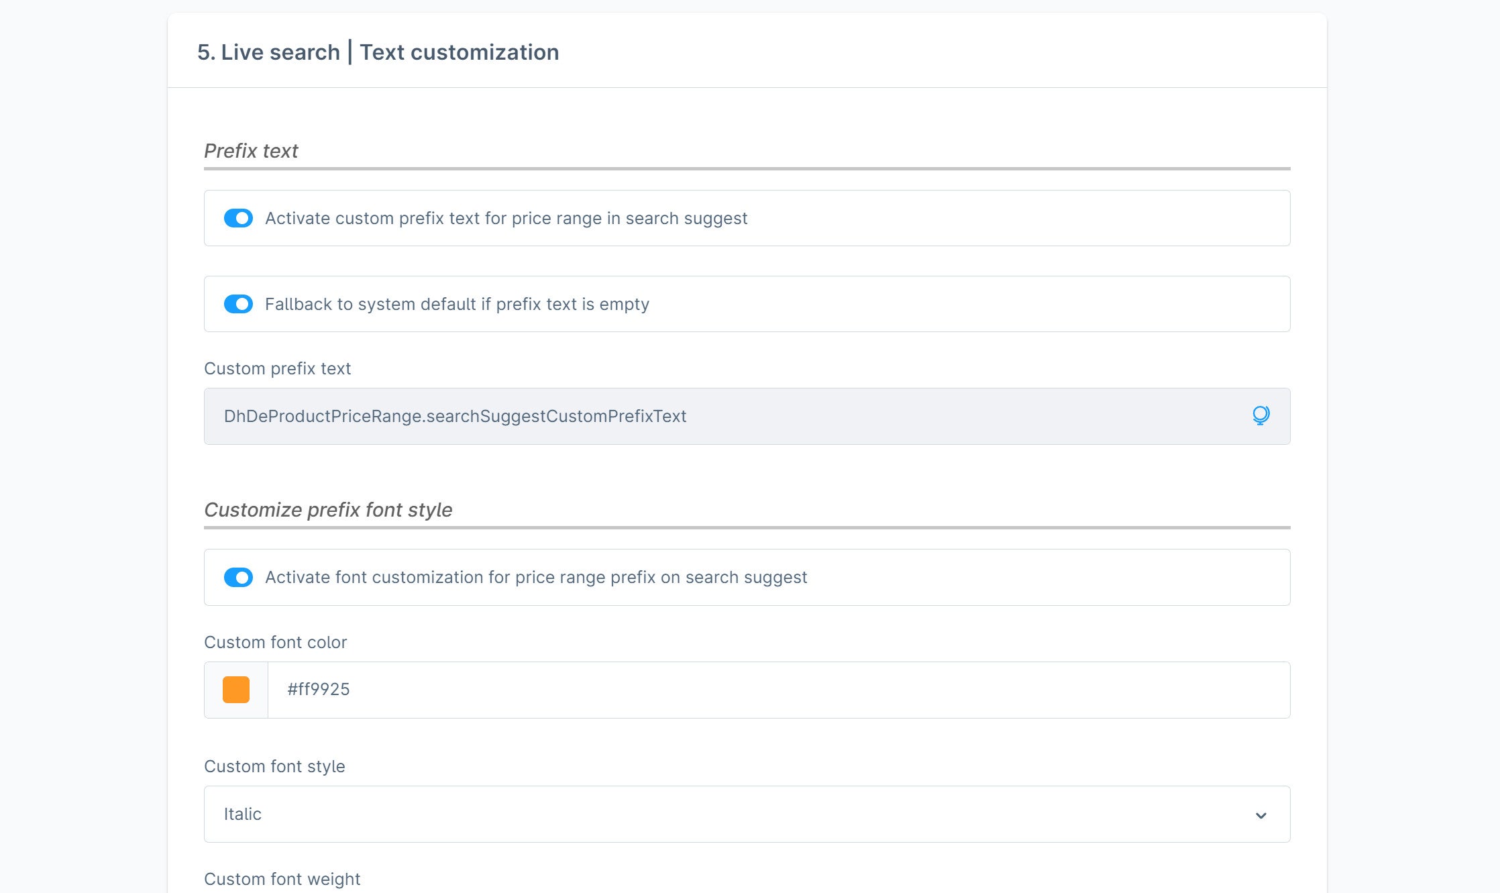
Task: Click the 'Custom font style' label
Action: click(274, 766)
